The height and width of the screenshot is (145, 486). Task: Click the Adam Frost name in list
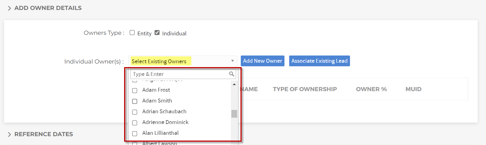(x=156, y=90)
